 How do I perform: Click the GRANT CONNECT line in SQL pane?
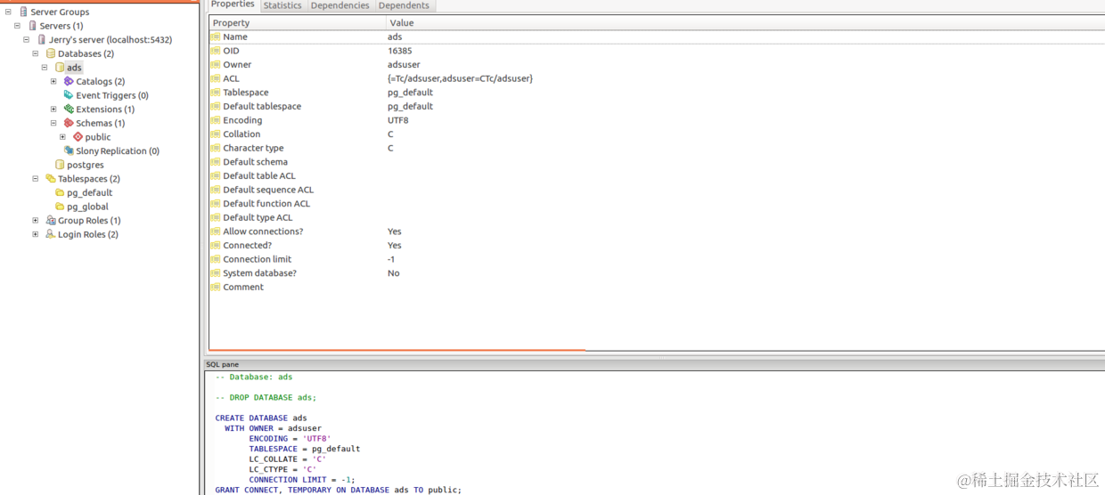point(339,490)
